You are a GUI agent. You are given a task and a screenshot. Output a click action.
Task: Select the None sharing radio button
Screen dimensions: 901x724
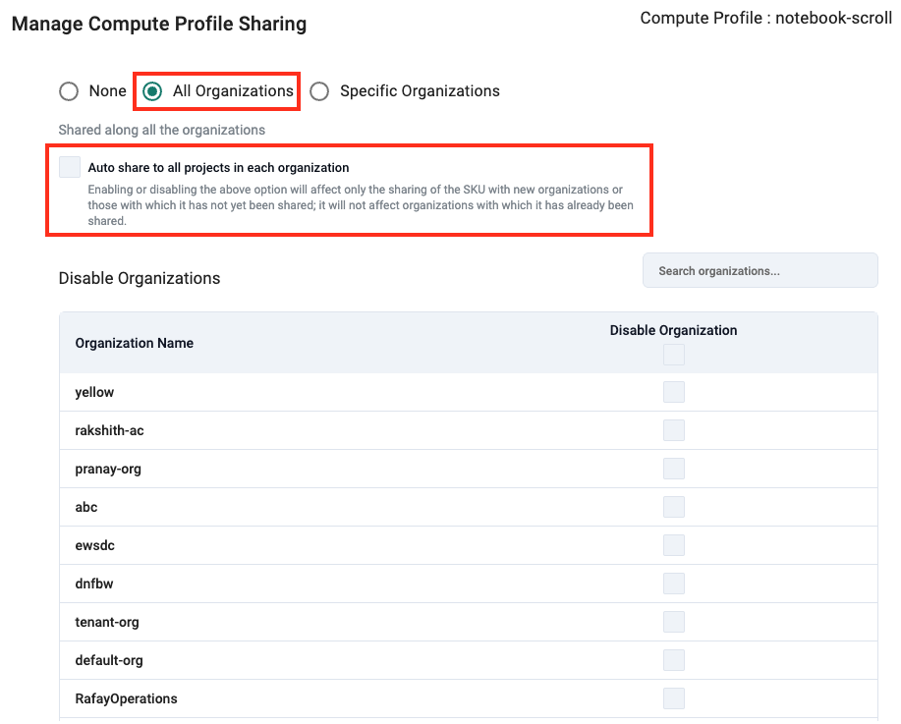pos(69,91)
